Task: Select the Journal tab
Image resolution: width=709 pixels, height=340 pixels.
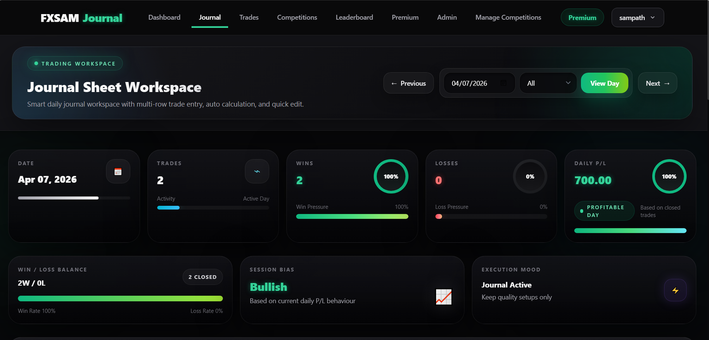Action: (210, 17)
